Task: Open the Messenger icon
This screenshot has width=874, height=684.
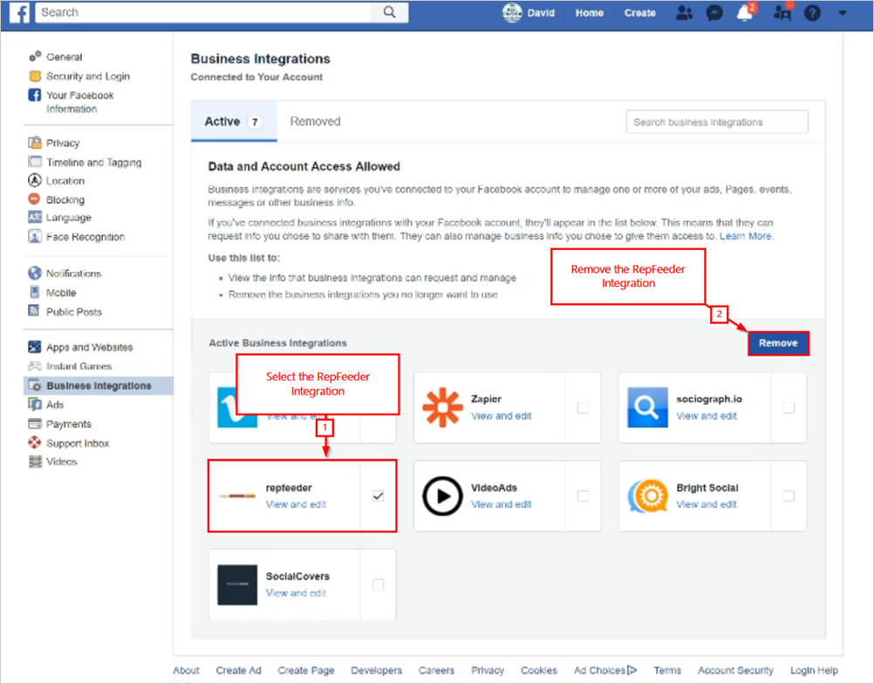Action: click(714, 13)
